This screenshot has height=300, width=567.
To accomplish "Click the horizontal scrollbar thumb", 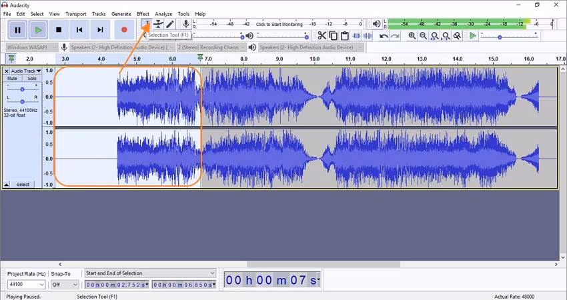I will coord(324,264).
